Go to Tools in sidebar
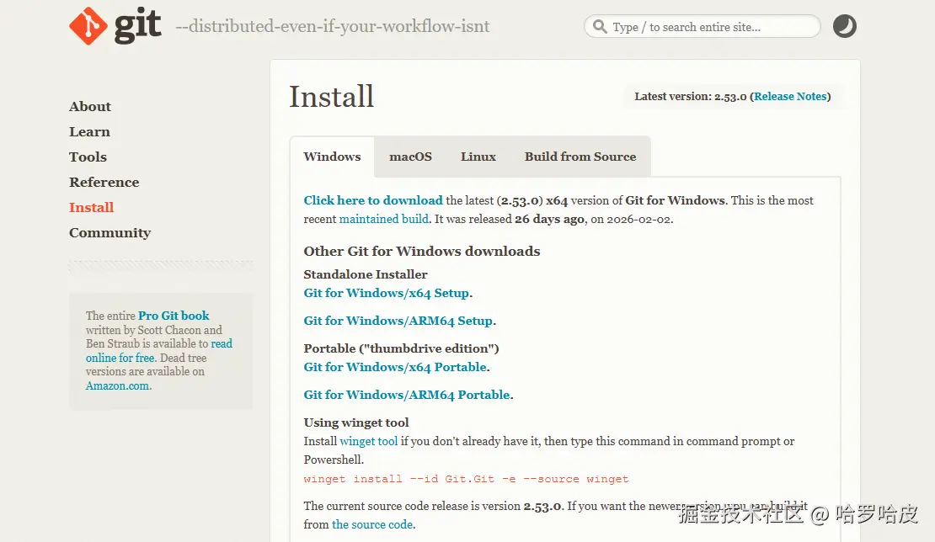Screen dimensions: 935x542 [88, 157]
